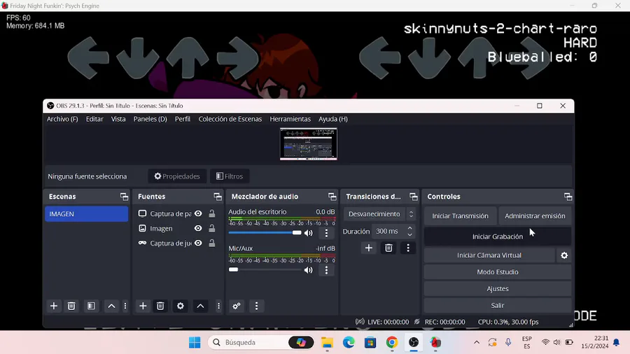
Task: Open the Herramientas menu
Action: tap(290, 119)
